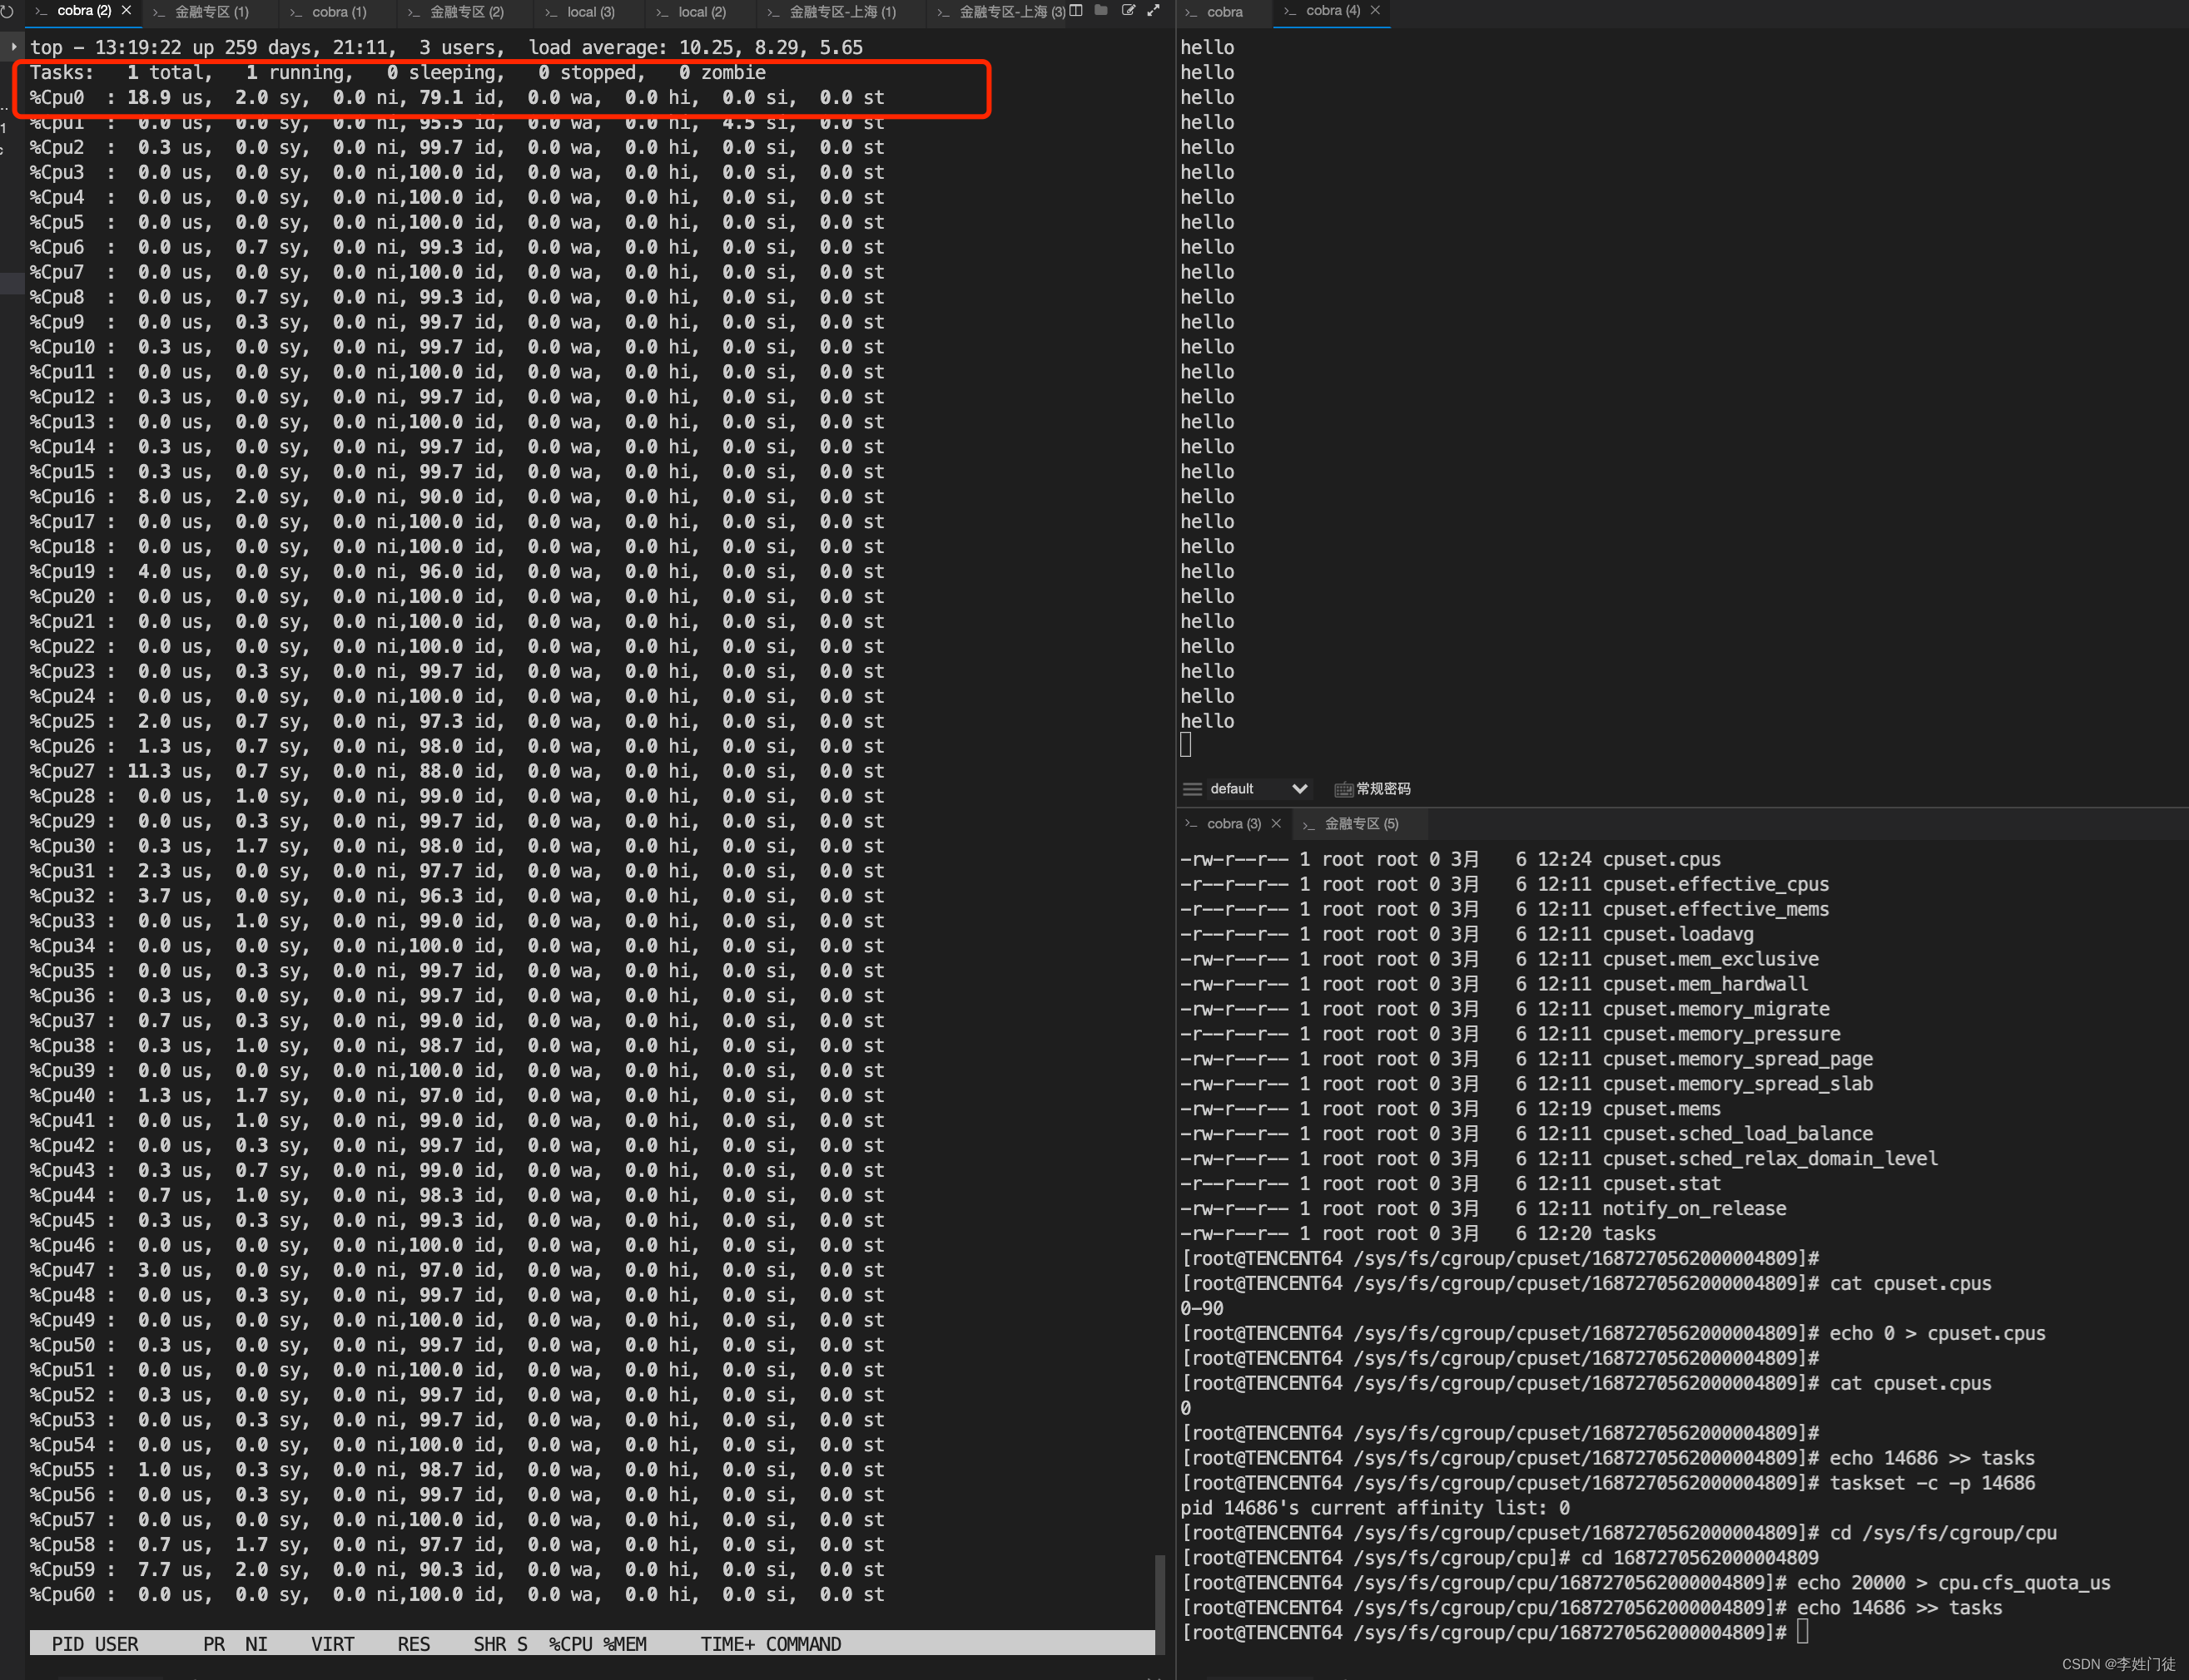Click the cpuset.memory_pressure listing line
This screenshot has width=2189, height=1680.
pyautogui.click(x=1511, y=1035)
